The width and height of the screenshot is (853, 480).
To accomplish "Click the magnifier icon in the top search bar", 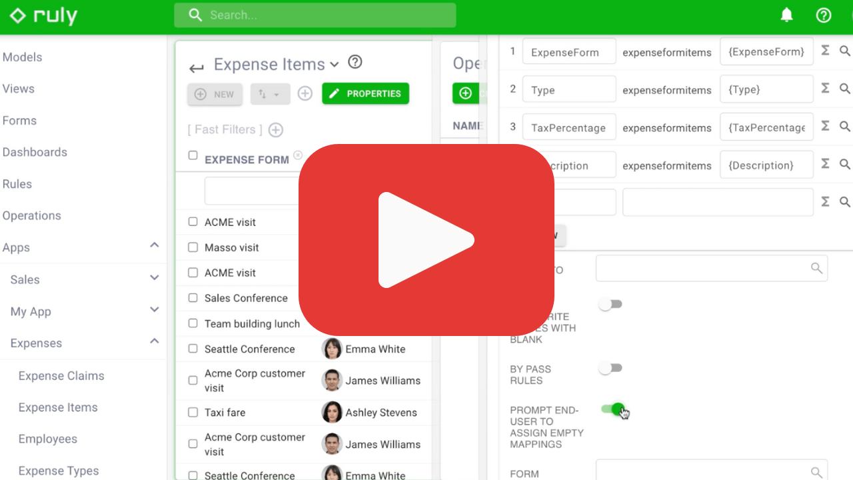I will click(195, 15).
